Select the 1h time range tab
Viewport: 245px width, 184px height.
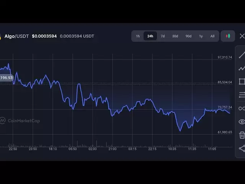click(x=138, y=36)
